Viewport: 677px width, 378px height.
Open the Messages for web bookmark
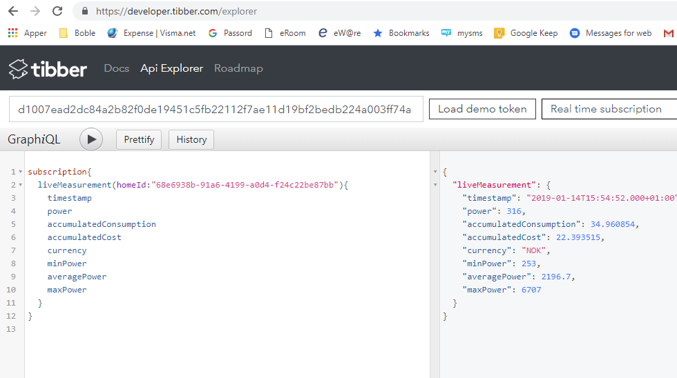point(611,33)
